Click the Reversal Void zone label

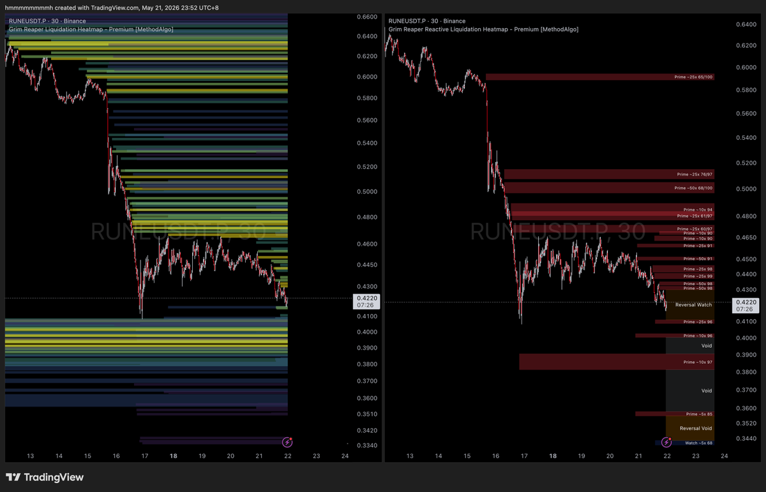tap(696, 428)
